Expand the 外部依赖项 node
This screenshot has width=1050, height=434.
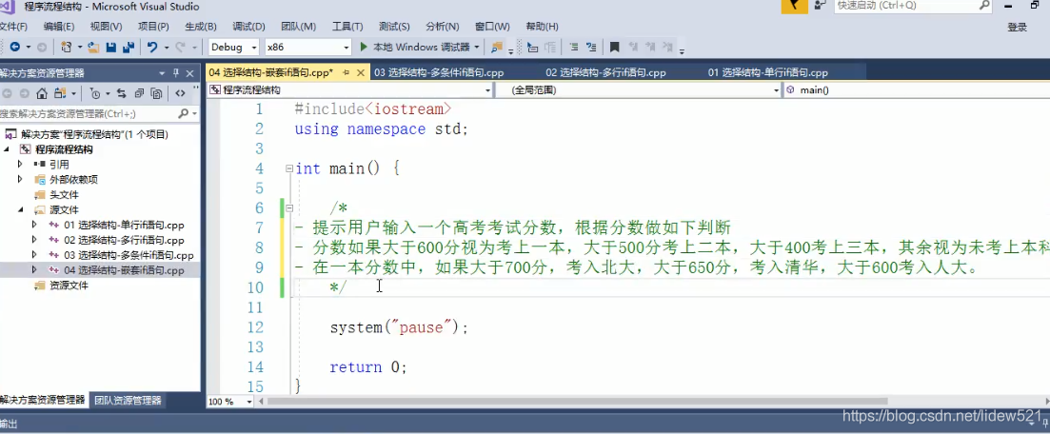(x=20, y=179)
